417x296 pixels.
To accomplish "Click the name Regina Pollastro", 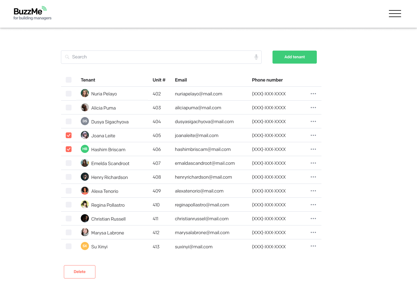I will coord(108,205).
